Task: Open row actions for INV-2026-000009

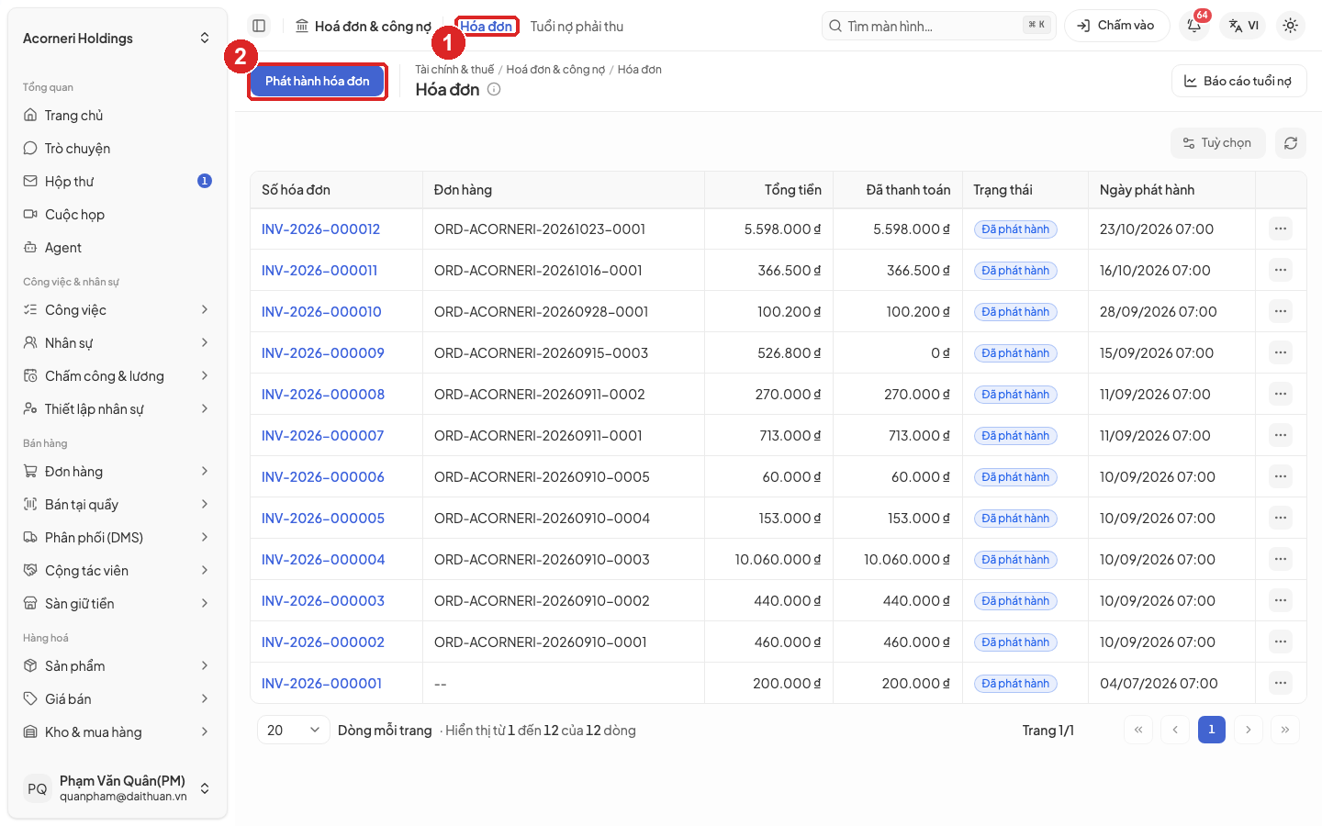Action: click(x=1281, y=352)
